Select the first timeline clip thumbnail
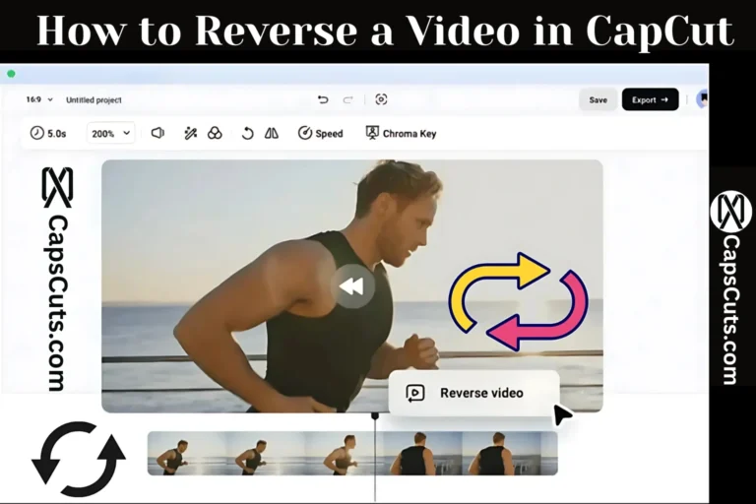 click(x=187, y=454)
